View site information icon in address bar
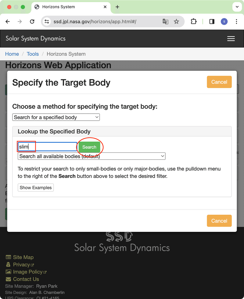 pos(47,21)
